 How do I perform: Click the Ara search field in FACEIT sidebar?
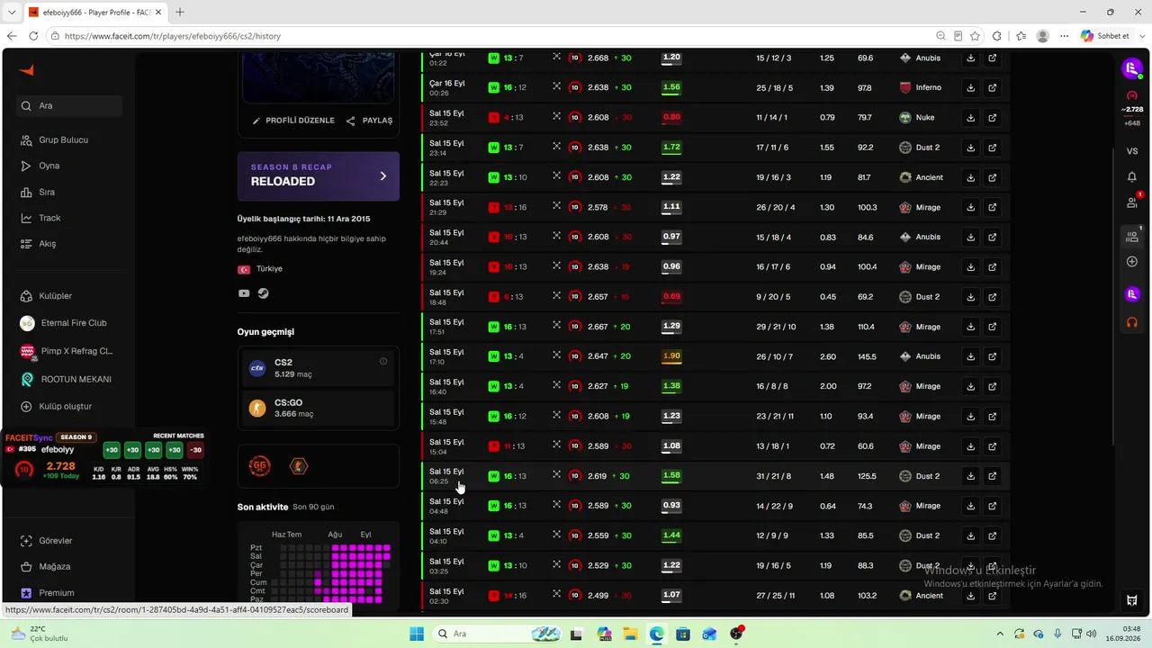click(x=69, y=106)
